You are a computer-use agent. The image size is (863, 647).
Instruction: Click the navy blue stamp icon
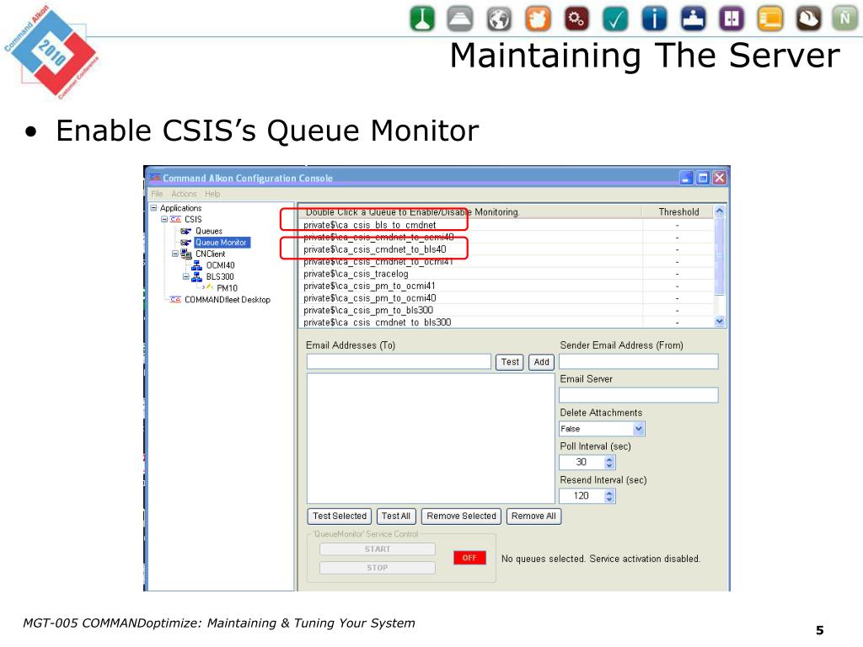693,19
